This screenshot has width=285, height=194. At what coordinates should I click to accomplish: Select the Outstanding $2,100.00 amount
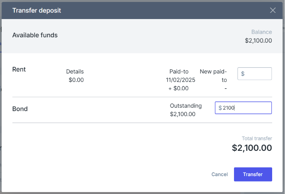click(183, 114)
